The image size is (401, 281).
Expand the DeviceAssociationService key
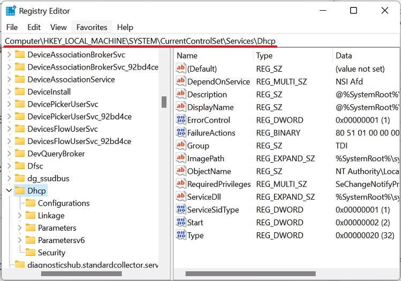click(9, 79)
